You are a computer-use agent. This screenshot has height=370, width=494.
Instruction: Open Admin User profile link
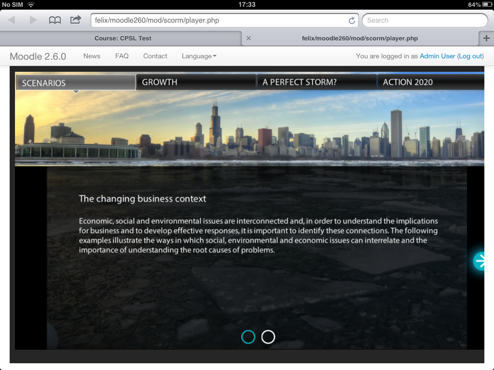coord(437,56)
